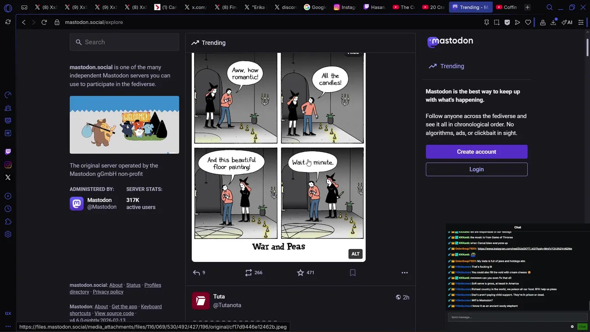Open the Instagram sidebar panel
The image size is (590, 332).
[8, 165]
